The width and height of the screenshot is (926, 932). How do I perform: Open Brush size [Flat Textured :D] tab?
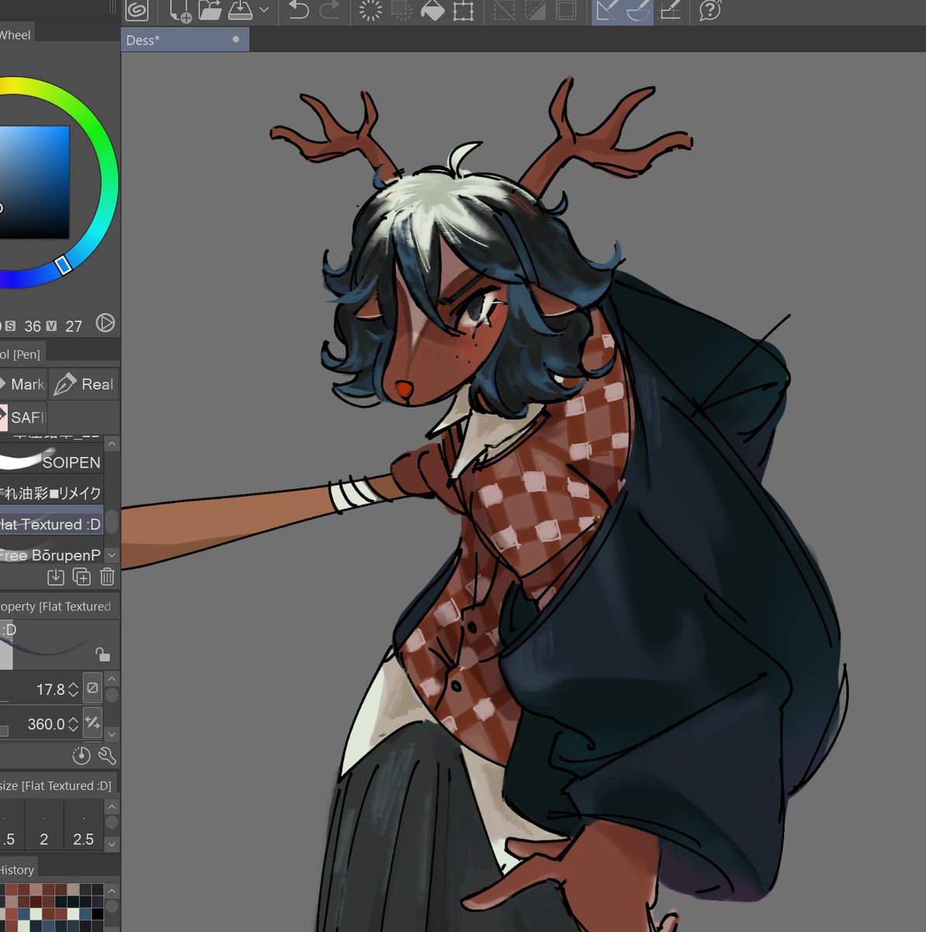[57, 785]
